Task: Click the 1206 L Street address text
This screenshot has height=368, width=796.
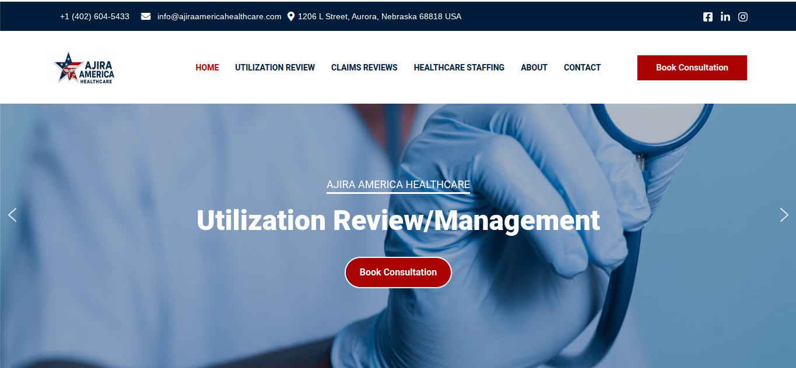Action: tap(379, 16)
